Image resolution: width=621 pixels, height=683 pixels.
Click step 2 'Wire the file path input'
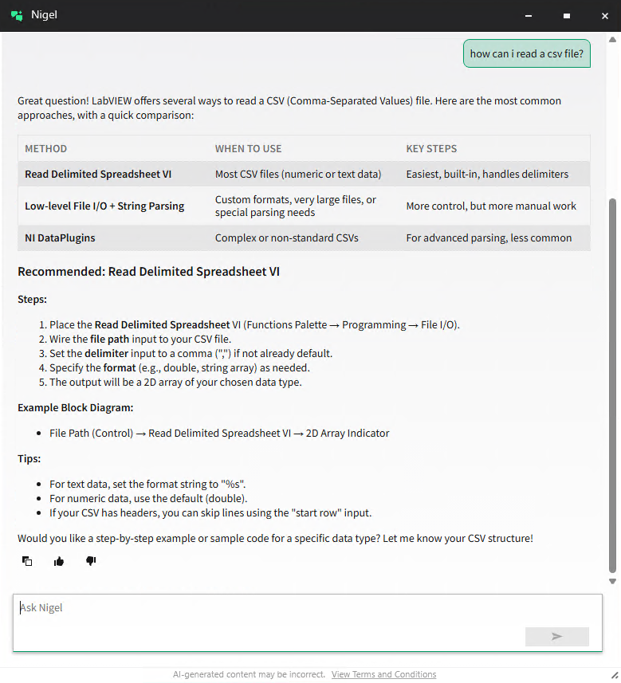click(140, 339)
